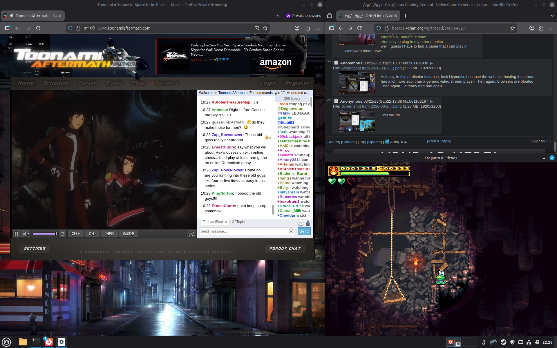
Task: Pause the Toonami stream player
Action: (16, 234)
